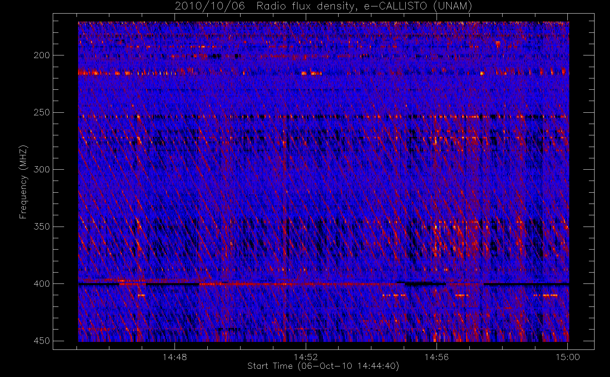610x377 pixels.
Task: Click the 'Frequency (MHZ)' axis label
Action: pyautogui.click(x=23, y=182)
